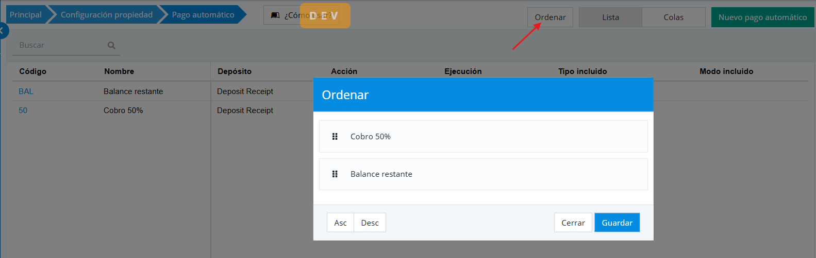Focus the Buscar search field
The width and height of the screenshot is (816, 258).
pos(59,45)
